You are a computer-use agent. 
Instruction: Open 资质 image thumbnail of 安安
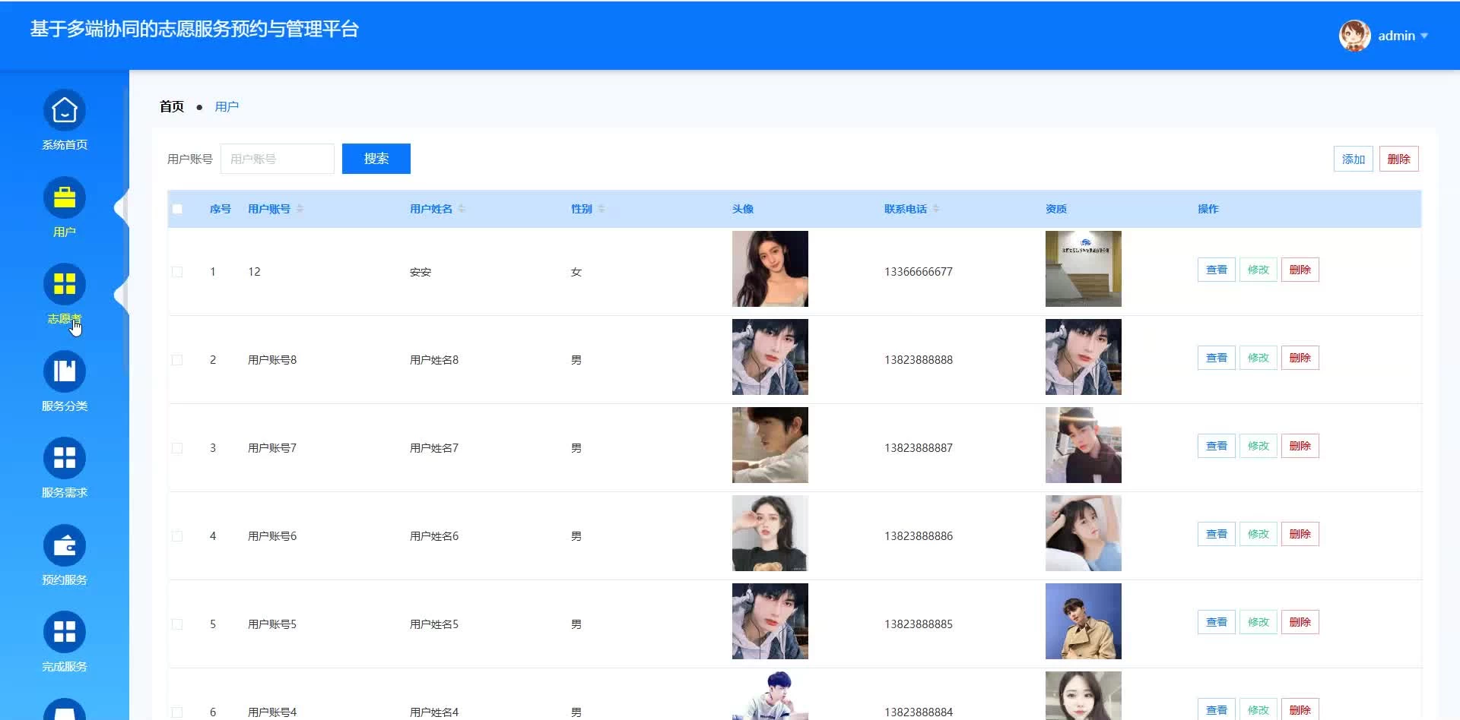coord(1084,269)
